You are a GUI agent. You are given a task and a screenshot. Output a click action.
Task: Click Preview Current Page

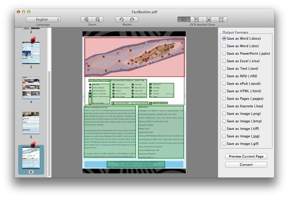tap(246, 156)
